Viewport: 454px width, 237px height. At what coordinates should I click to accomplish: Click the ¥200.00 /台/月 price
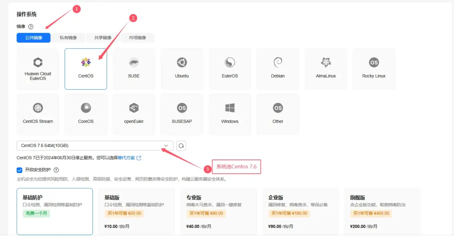[364, 226]
